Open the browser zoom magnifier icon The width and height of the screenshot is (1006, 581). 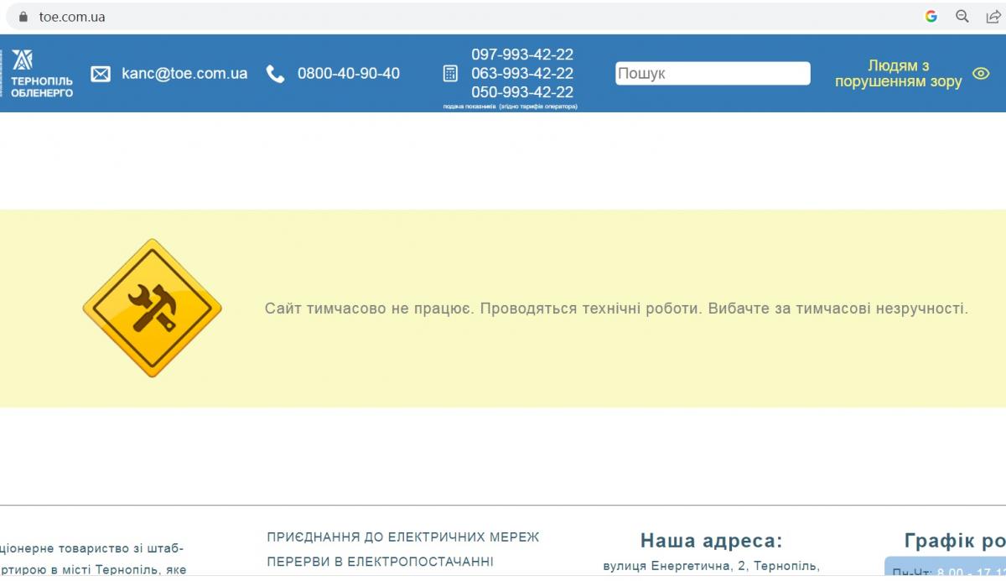(962, 16)
